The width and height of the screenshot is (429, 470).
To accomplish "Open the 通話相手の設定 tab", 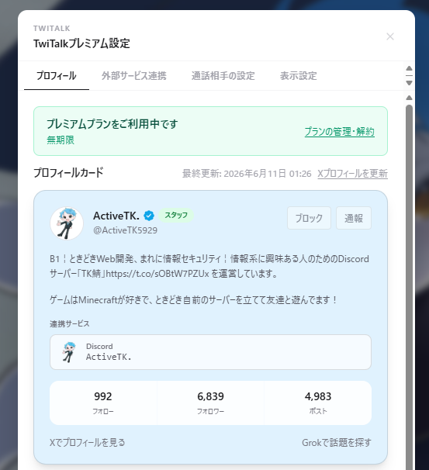I will coord(223,76).
